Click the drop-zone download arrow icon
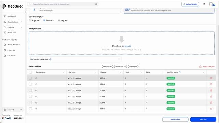219x123 pixels. click(122, 39)
